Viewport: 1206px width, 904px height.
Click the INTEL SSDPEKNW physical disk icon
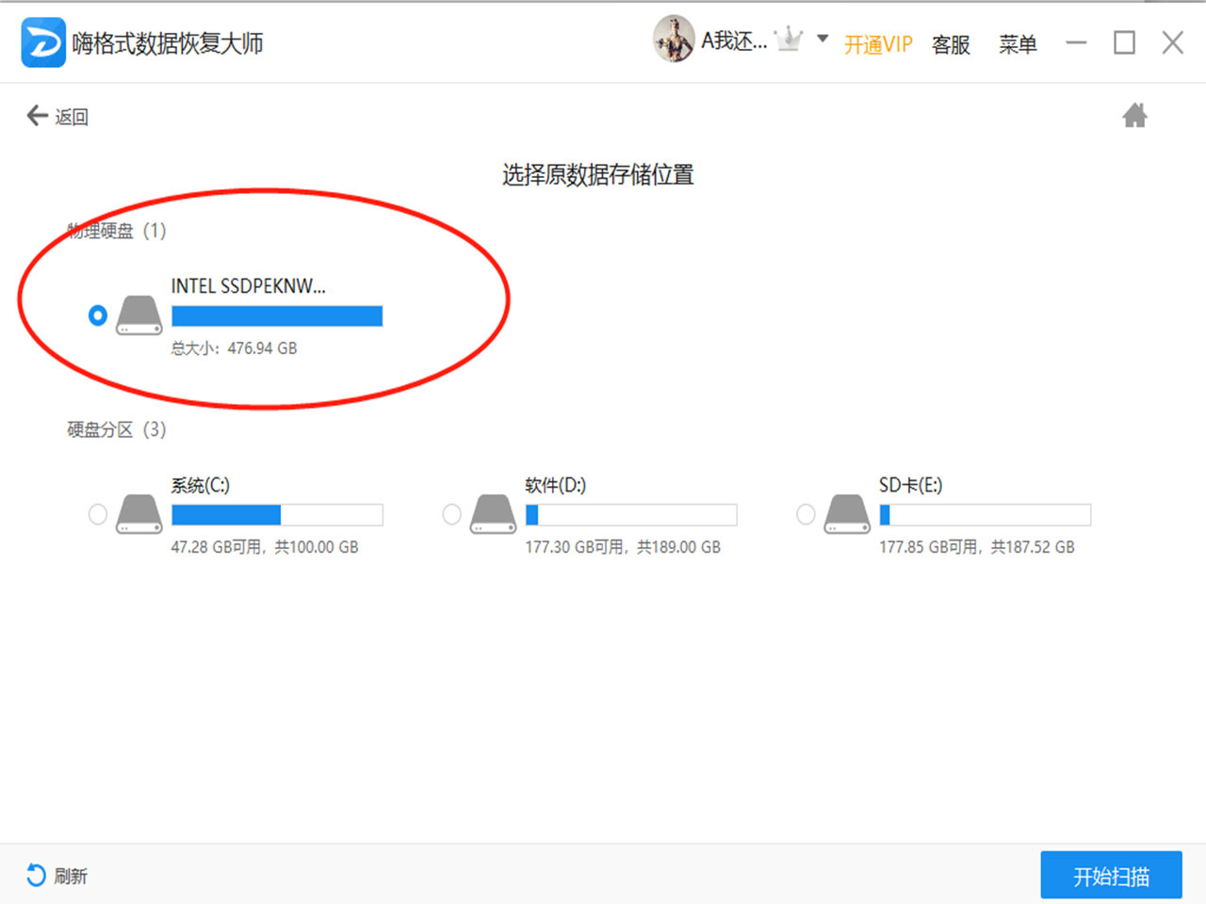(139, 315)
